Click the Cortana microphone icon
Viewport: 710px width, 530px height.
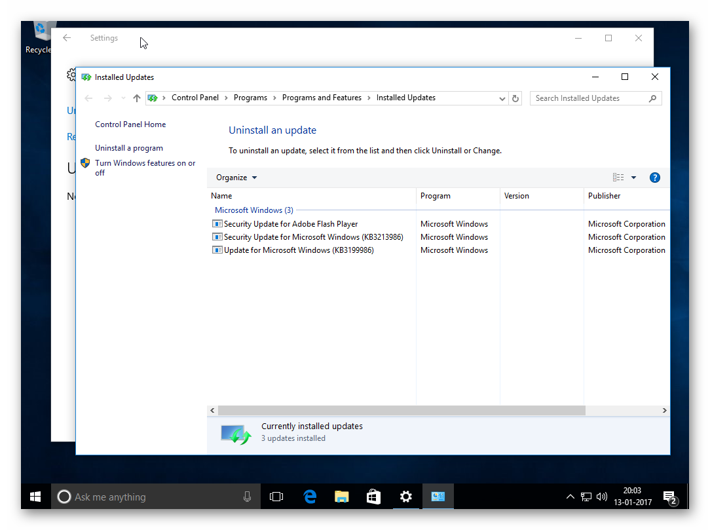tap(247, 497)
